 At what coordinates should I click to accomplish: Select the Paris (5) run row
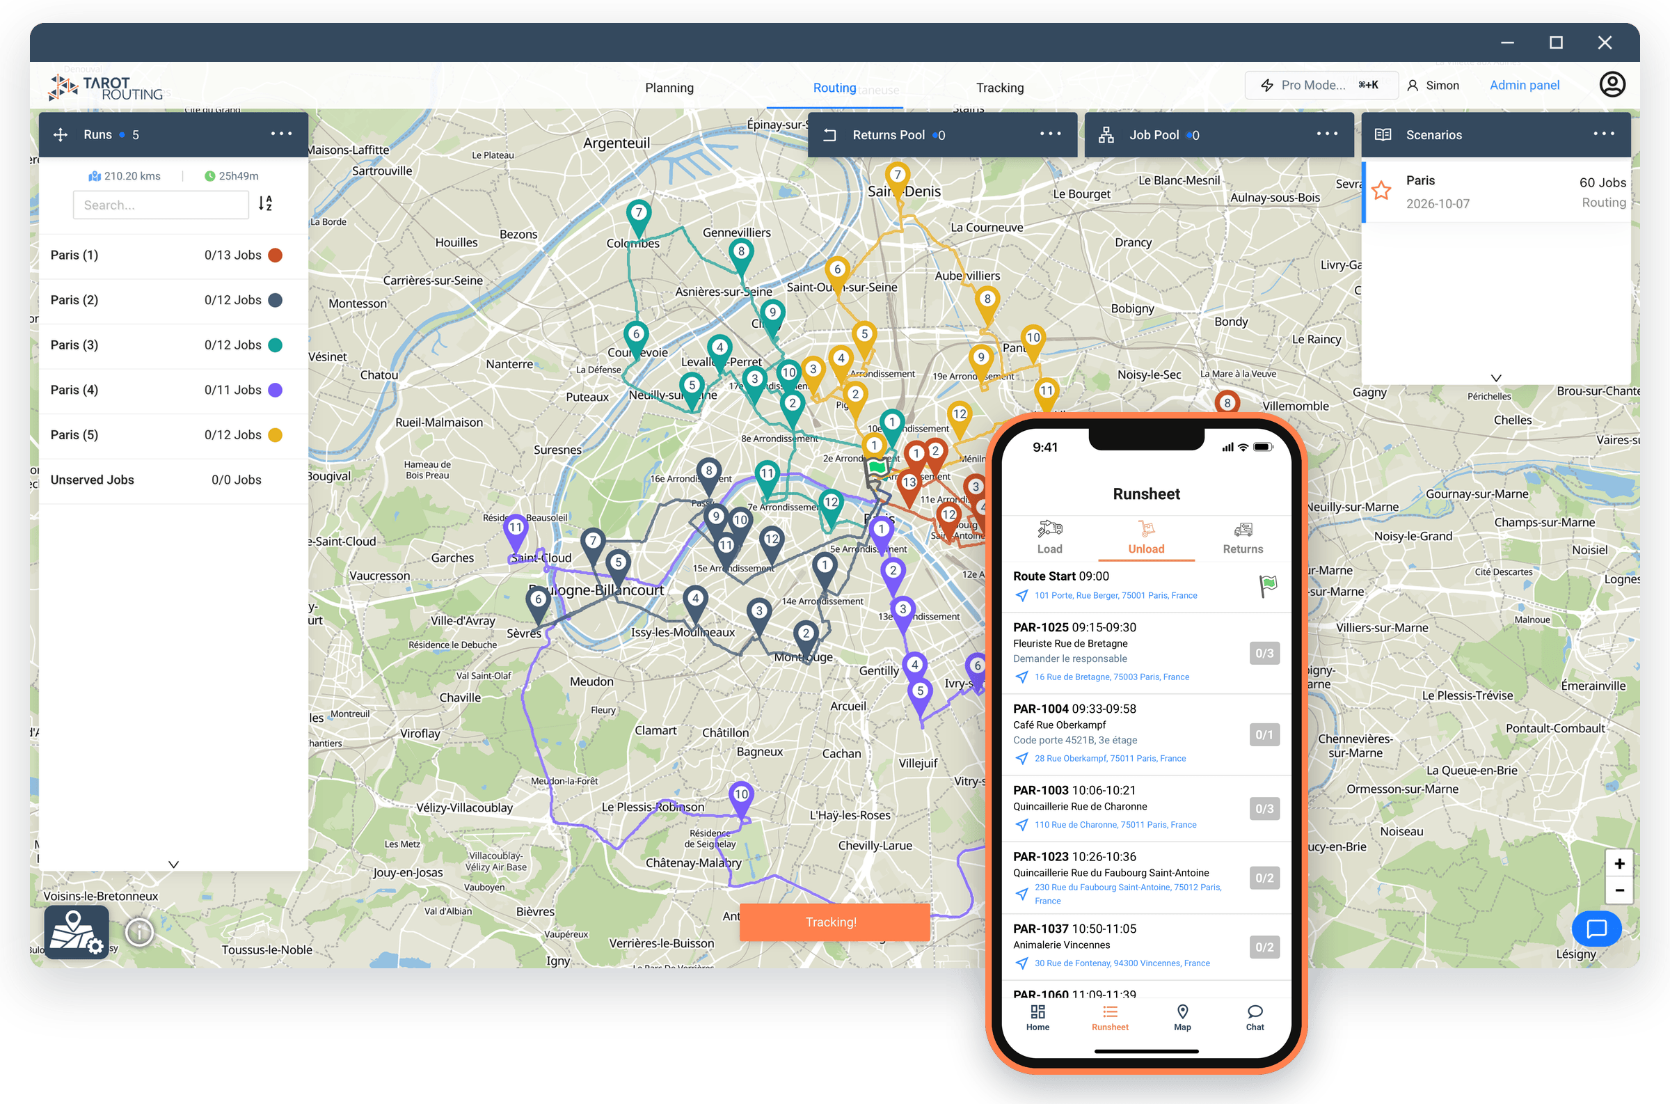coord(173,435)
